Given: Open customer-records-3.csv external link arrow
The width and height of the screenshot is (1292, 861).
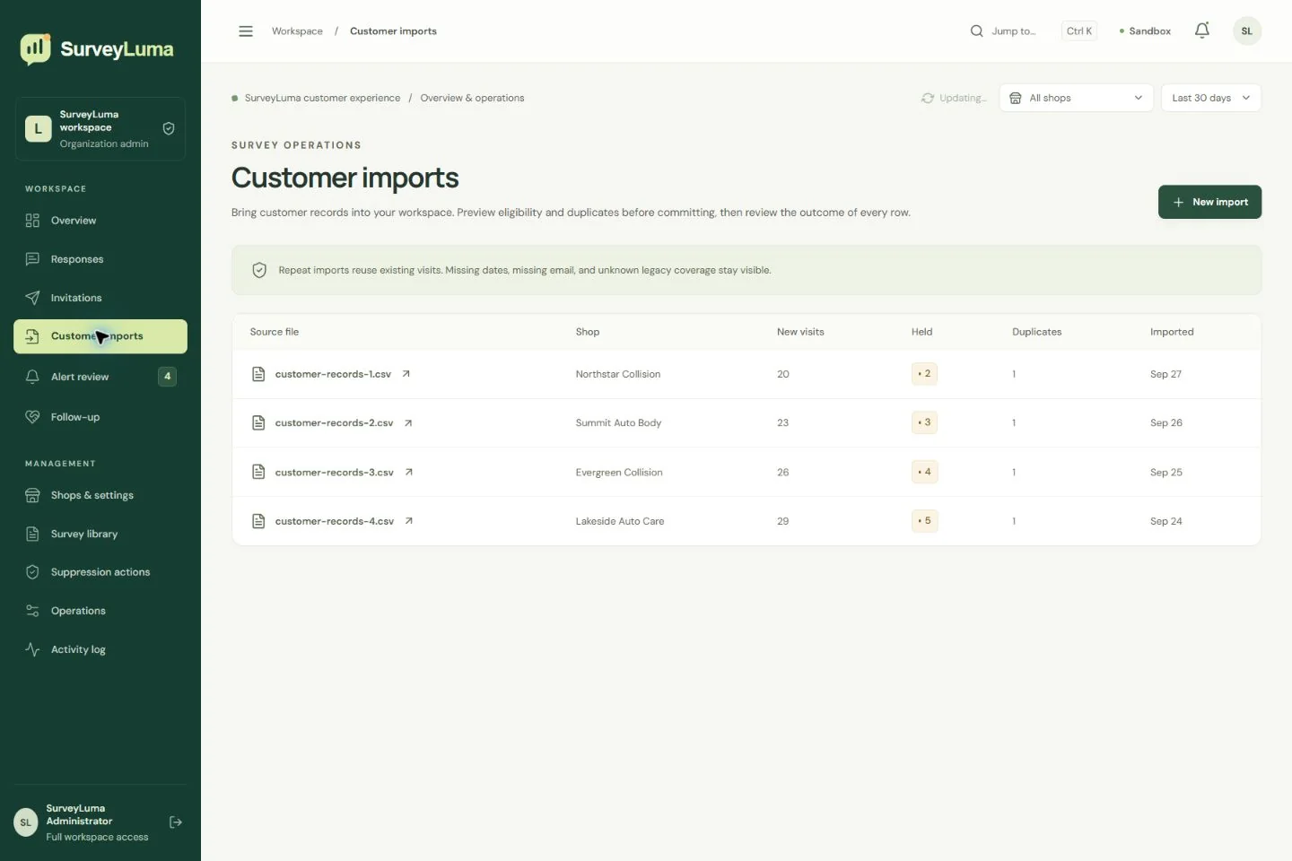Looking at the screenshot, I should [x=409, y=473].
